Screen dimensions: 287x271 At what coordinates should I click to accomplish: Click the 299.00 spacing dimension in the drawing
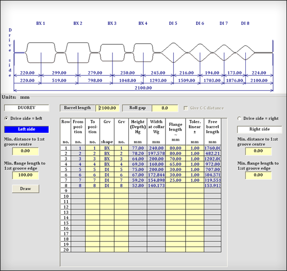[x=59, y=73]
